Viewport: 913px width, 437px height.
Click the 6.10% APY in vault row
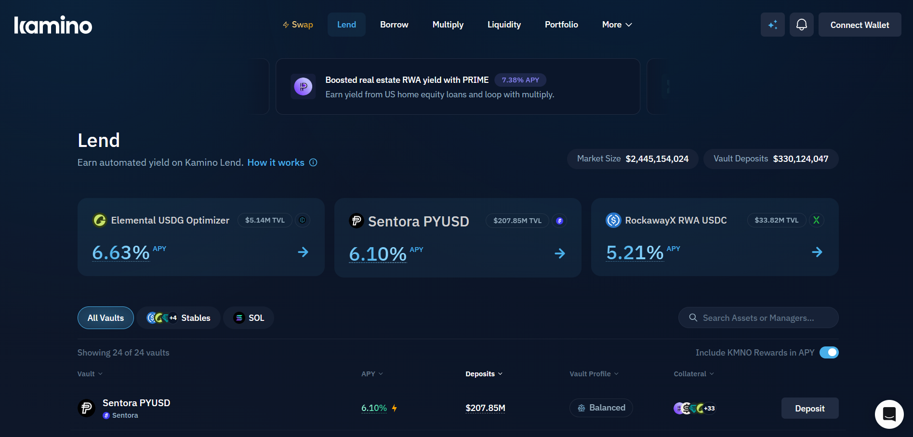point(374,408)
